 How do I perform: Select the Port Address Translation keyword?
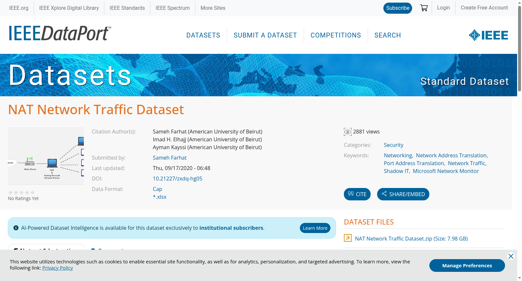click(x=414, y=163)
